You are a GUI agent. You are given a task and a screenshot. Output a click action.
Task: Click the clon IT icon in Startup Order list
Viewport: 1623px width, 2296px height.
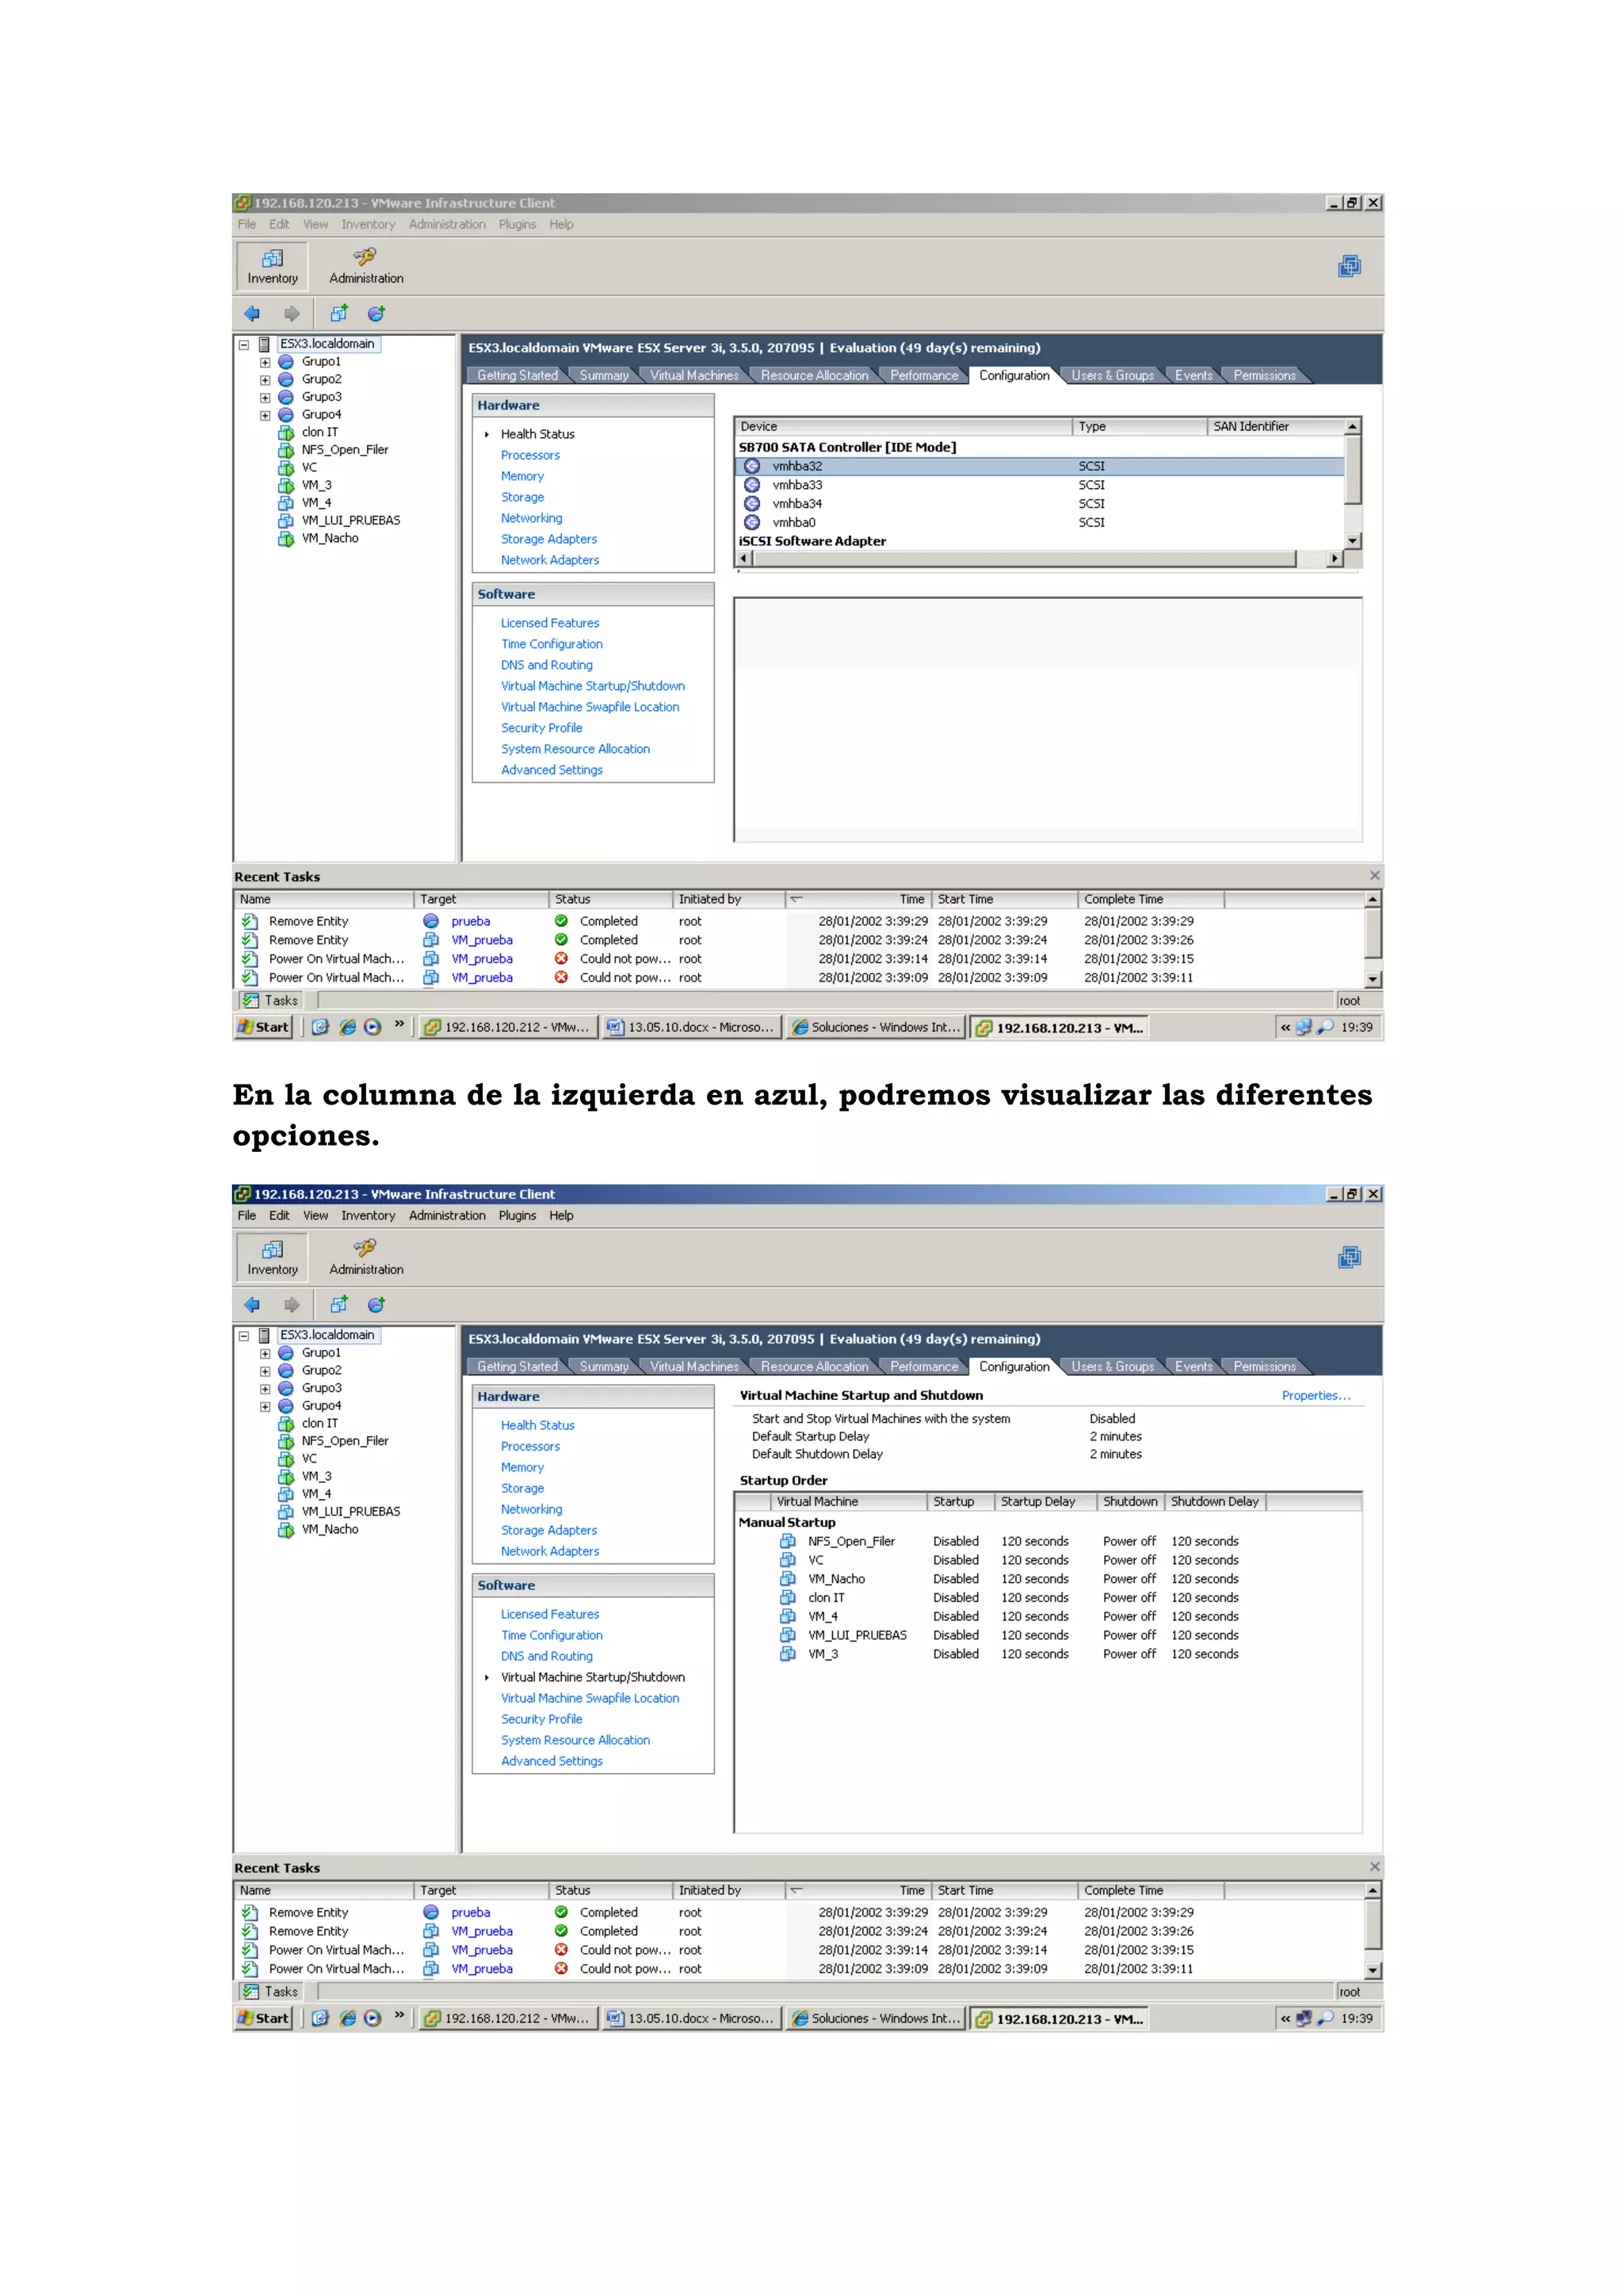coord(788,1597)
